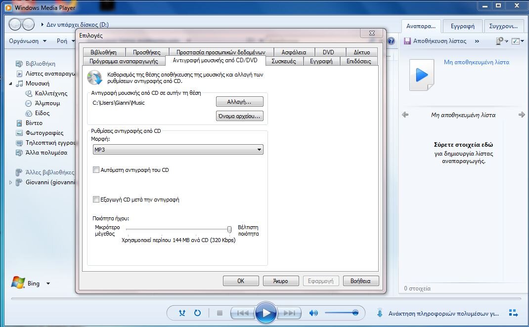Select Λίστες αναπαραγωγής in navigation tree

point(50,74)
